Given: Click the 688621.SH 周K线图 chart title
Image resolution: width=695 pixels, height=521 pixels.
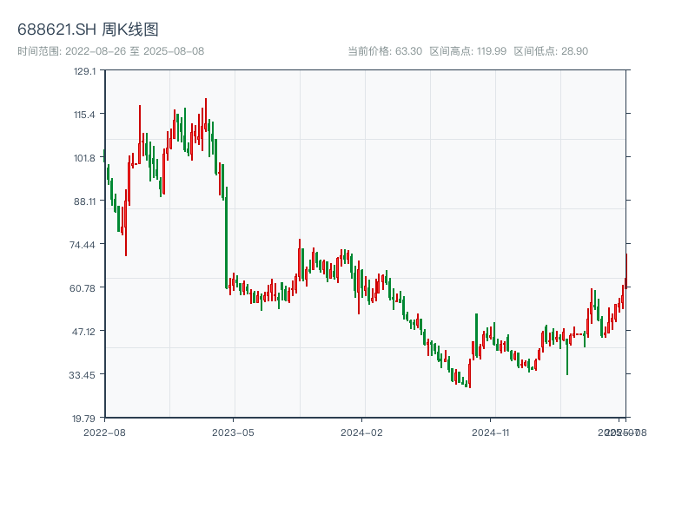Looking at the screenshot, I should click(x=88, y=30).
